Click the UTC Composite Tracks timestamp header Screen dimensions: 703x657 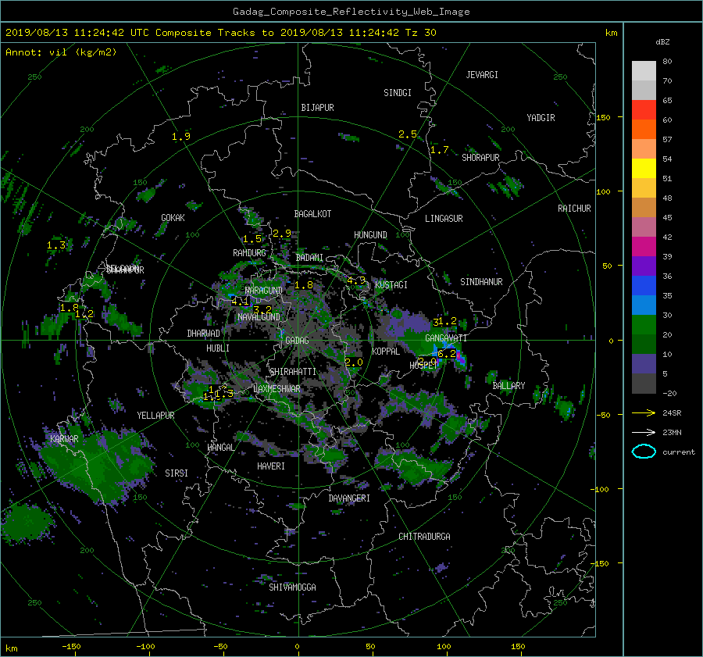tap(220, 33)
